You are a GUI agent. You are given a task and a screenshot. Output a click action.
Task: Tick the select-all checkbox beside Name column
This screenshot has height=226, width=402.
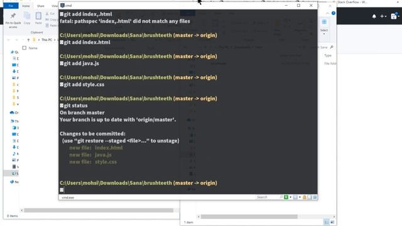[x=24, y=48]
